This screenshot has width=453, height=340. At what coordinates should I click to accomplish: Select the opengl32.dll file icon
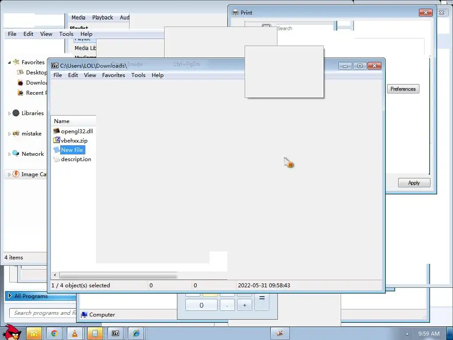[x=57, y=131]
